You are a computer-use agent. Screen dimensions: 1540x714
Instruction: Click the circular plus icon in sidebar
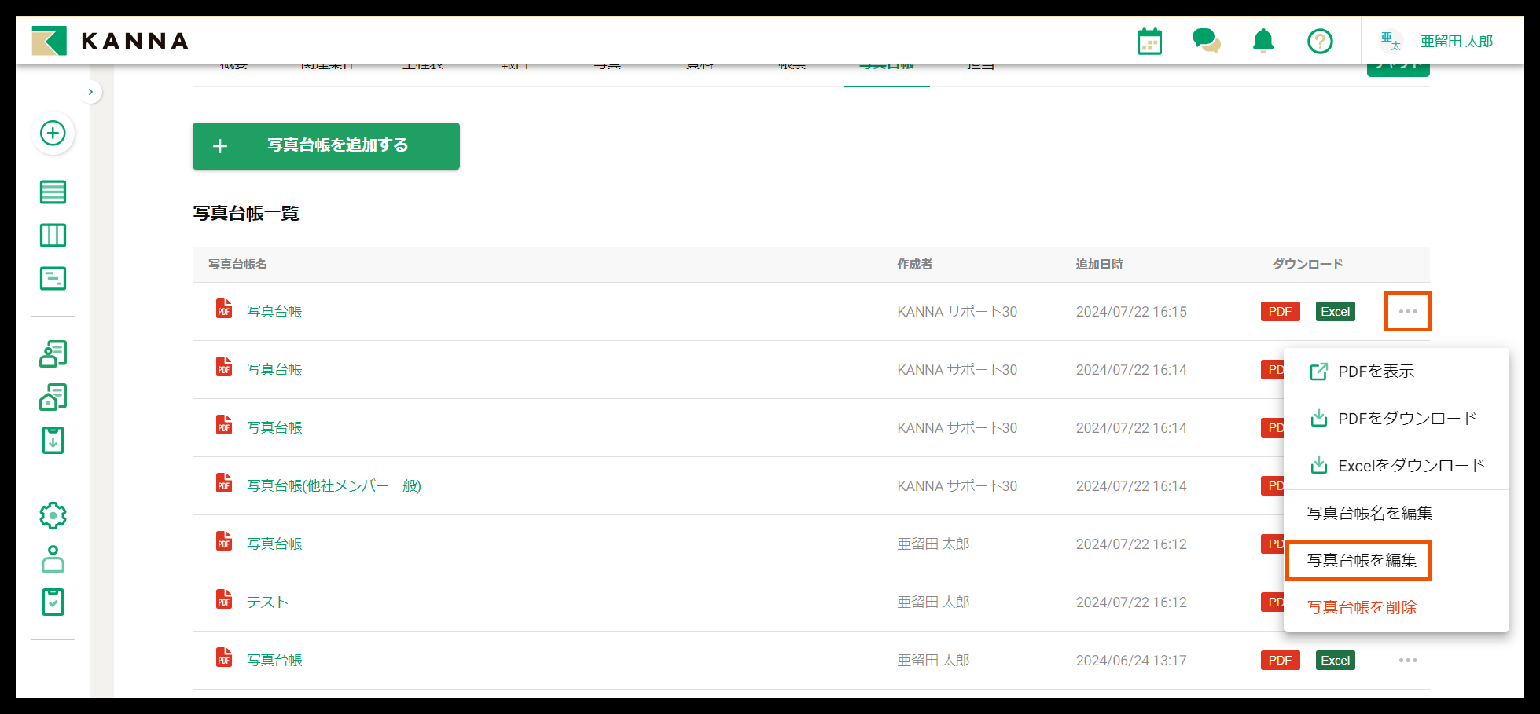click(x=53, y=133)
